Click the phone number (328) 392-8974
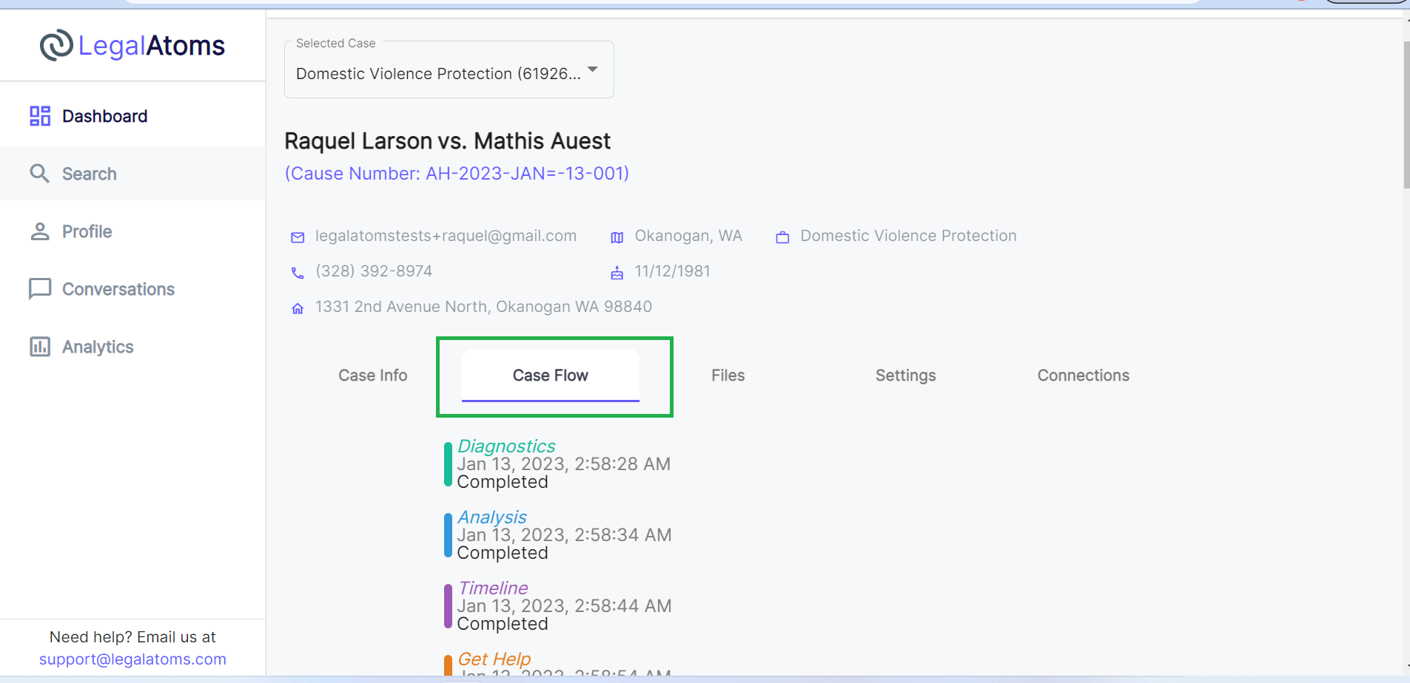Screen dimensions: 1410x683 (374, 271)
